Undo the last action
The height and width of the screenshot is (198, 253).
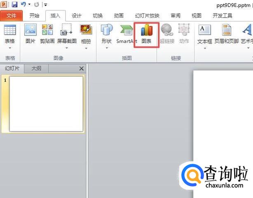(23, 5)
